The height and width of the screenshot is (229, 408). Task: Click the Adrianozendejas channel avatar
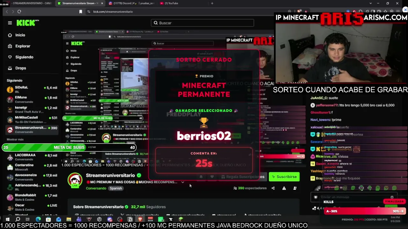10,187
